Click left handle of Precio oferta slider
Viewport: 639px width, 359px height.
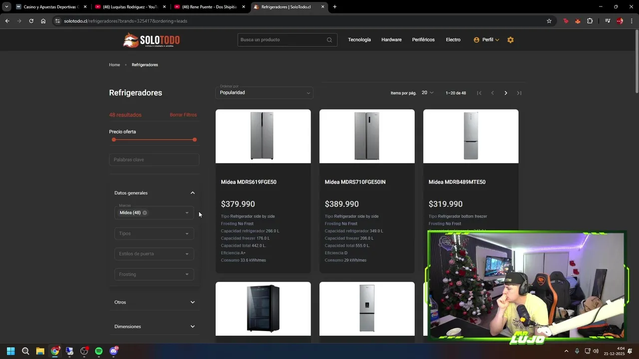[x=114, y=140]
